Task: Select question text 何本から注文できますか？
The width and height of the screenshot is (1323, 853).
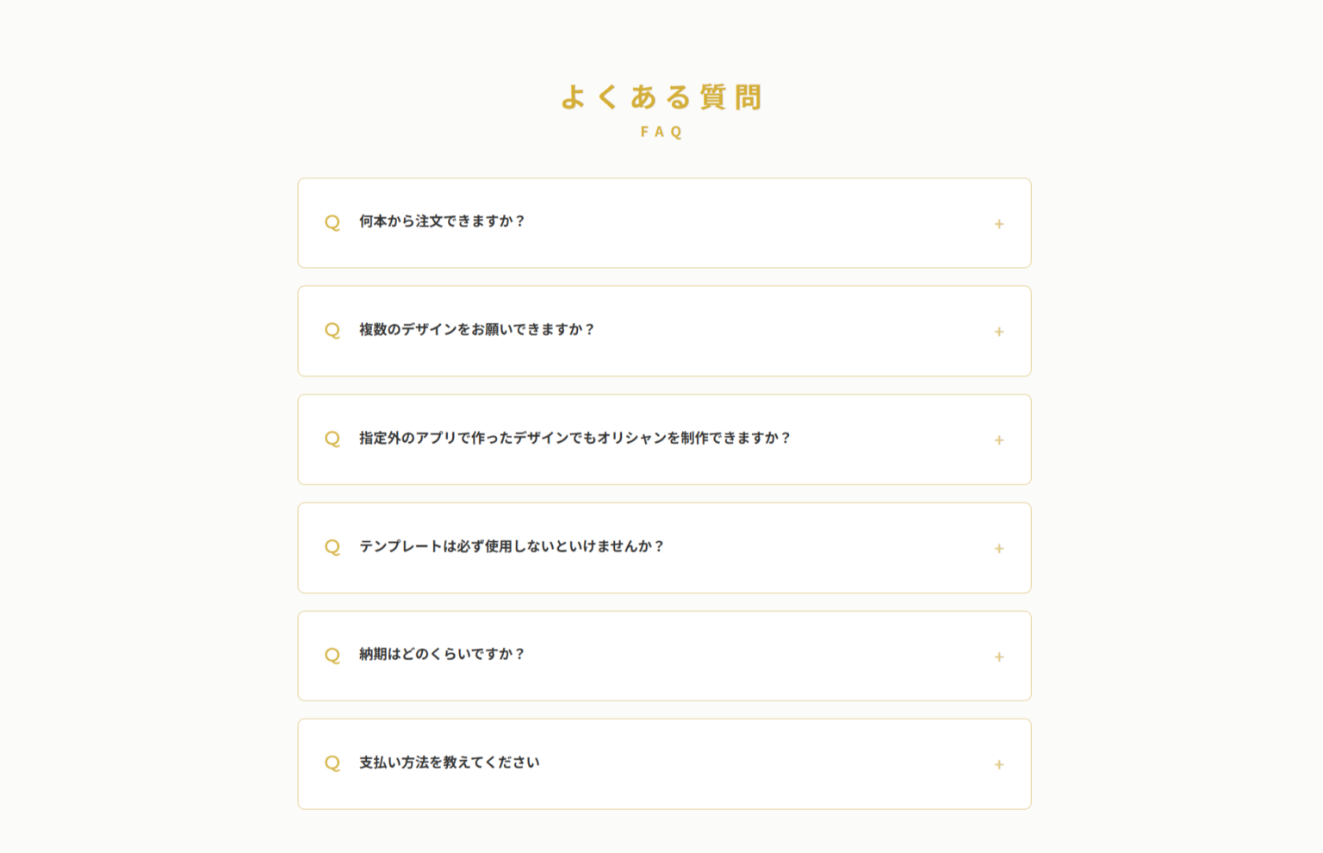Action: [442, 221]
